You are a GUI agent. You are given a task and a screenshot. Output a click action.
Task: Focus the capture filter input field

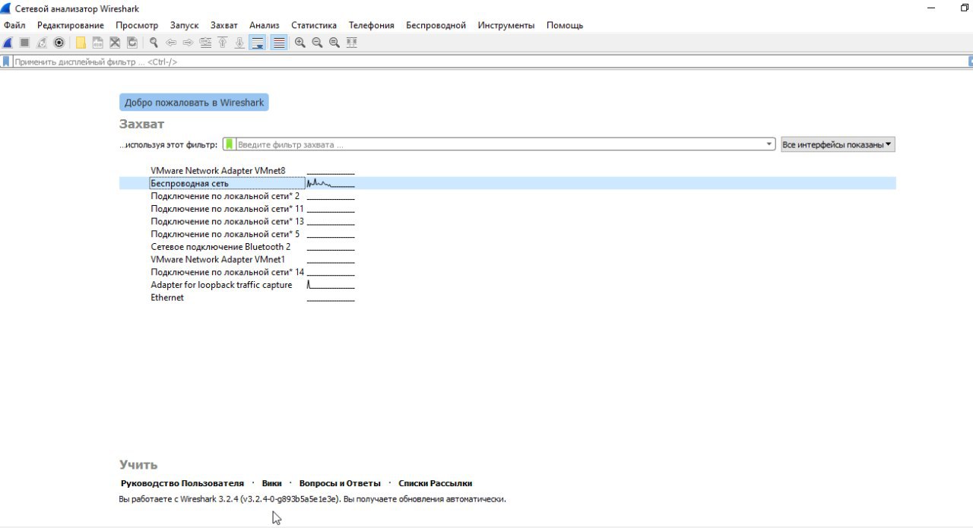pos(500,144)
